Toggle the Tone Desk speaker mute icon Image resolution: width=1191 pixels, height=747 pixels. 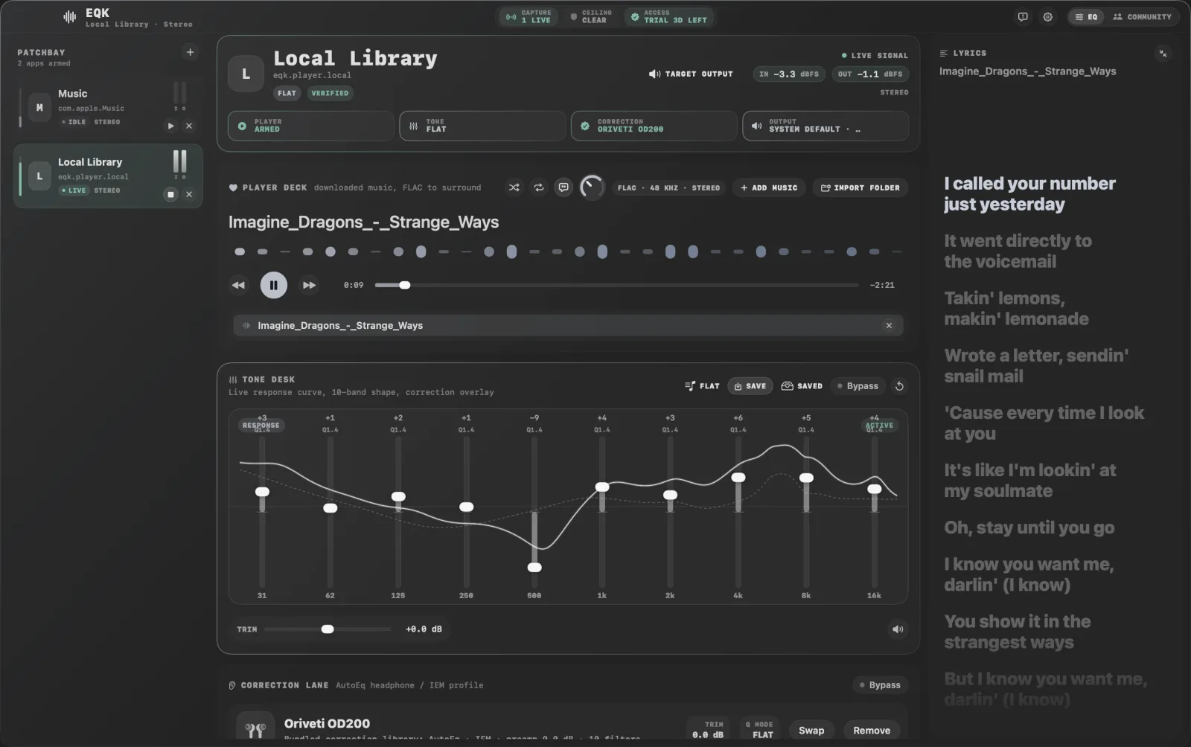(898, 629)
